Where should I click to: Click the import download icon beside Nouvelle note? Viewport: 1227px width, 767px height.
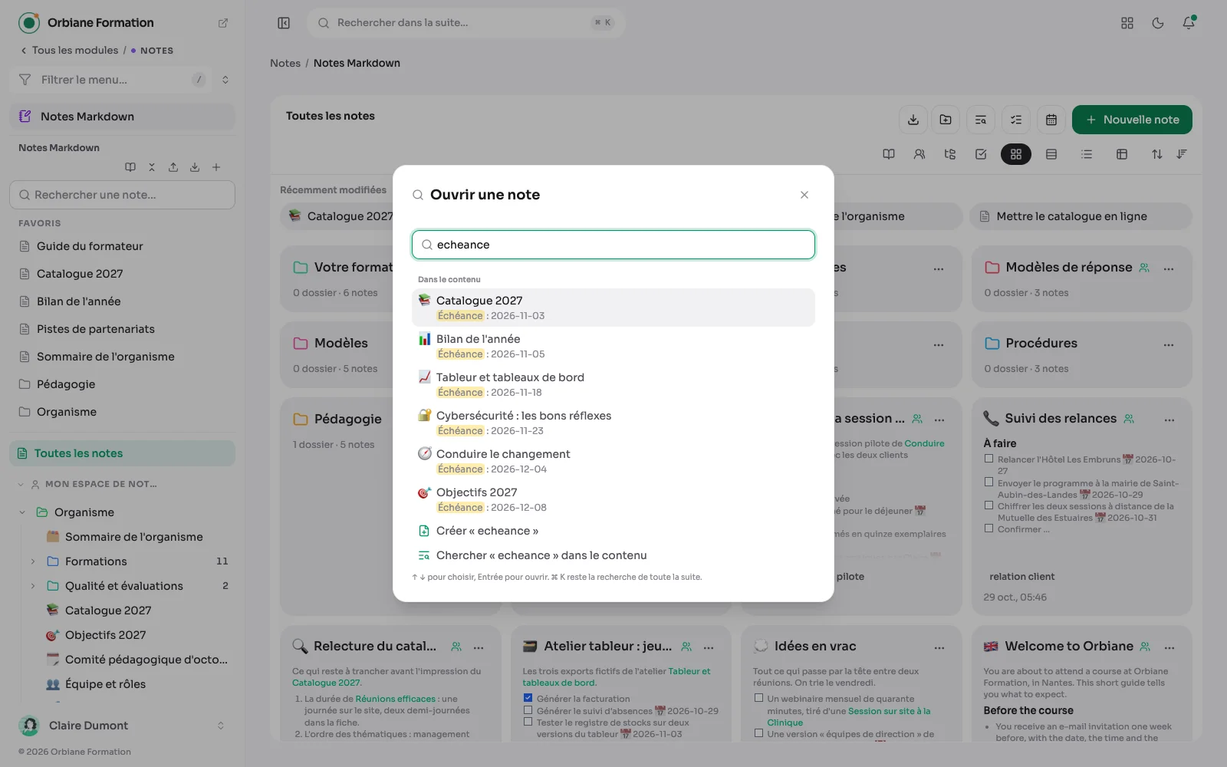(x=913, y=120)
